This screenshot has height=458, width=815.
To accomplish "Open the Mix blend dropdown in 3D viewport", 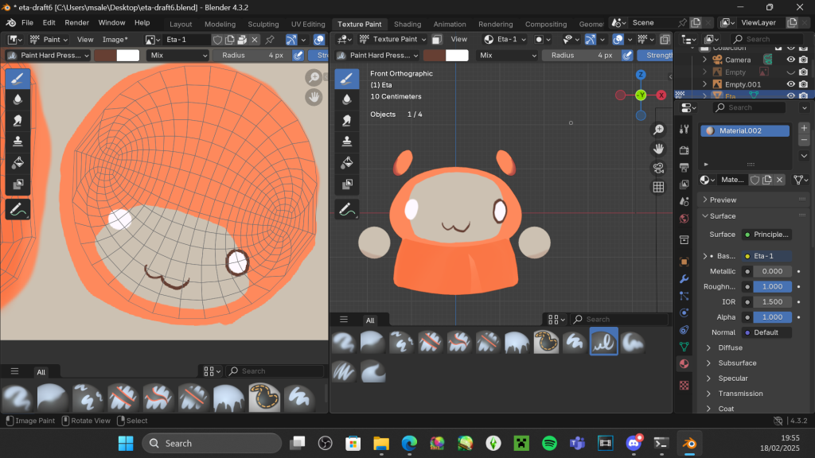I will [x=507, y=55].
